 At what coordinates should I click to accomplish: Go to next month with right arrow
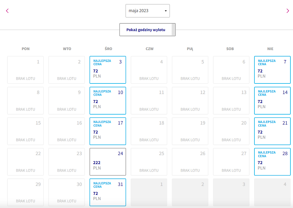pos(288,11)
